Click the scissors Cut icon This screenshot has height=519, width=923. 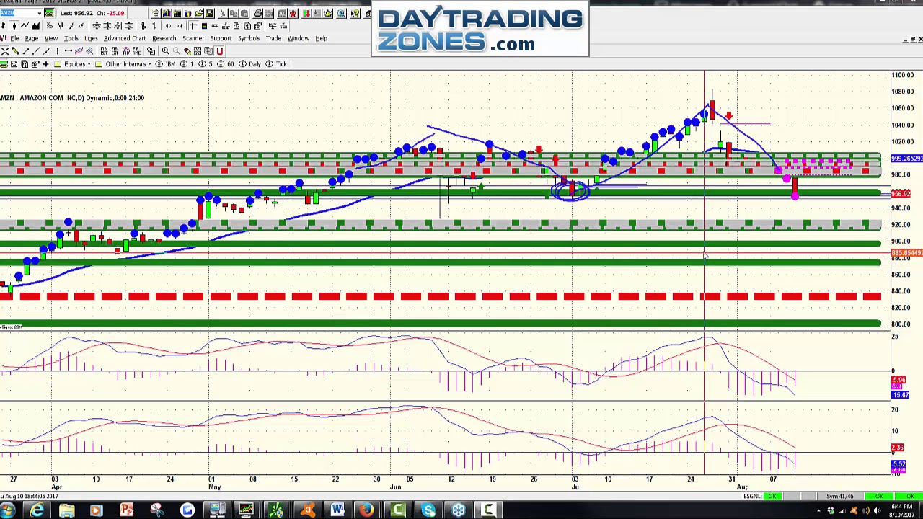point(223,13)
